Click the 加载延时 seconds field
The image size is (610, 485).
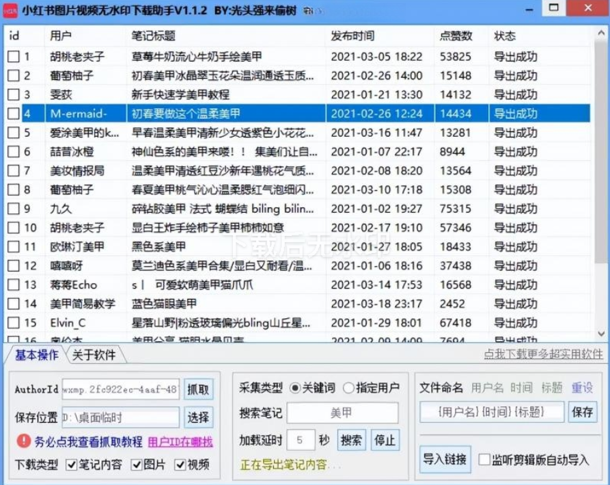(301, 441)
